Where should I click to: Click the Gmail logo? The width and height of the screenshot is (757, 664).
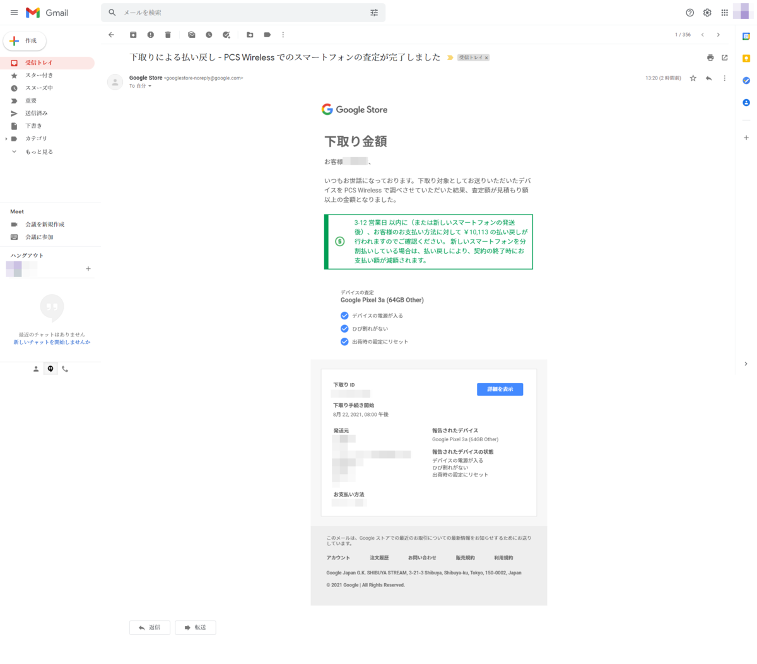coord(47,13)
